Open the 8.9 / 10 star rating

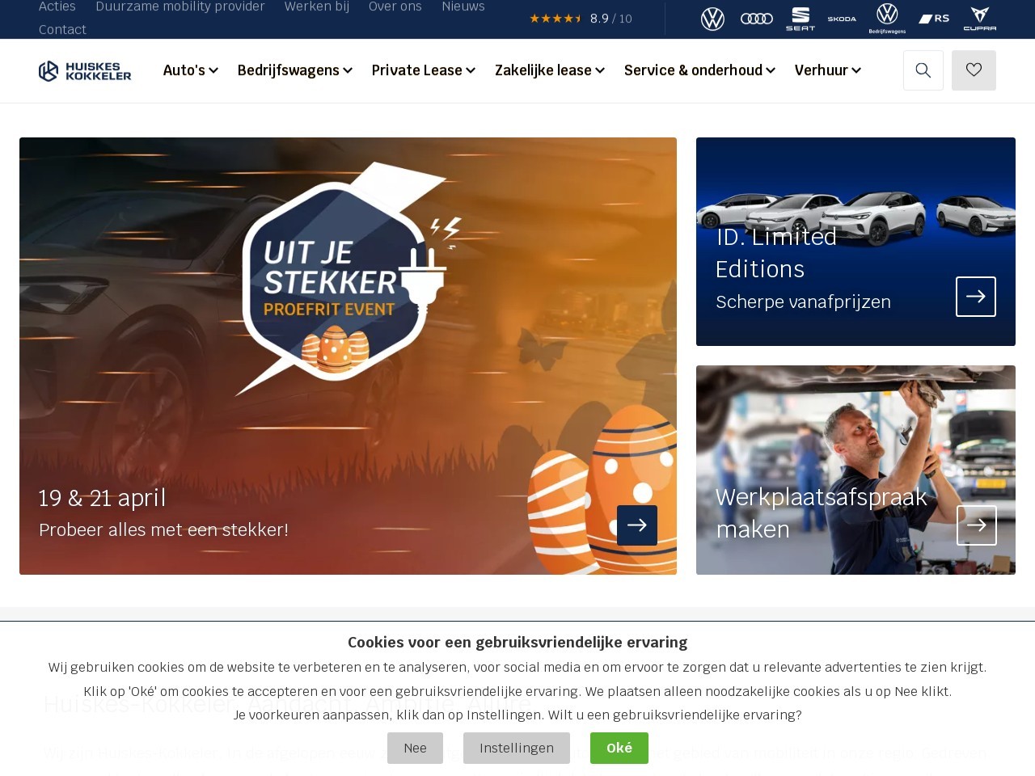pyautogui.click(x=581, y=19)
